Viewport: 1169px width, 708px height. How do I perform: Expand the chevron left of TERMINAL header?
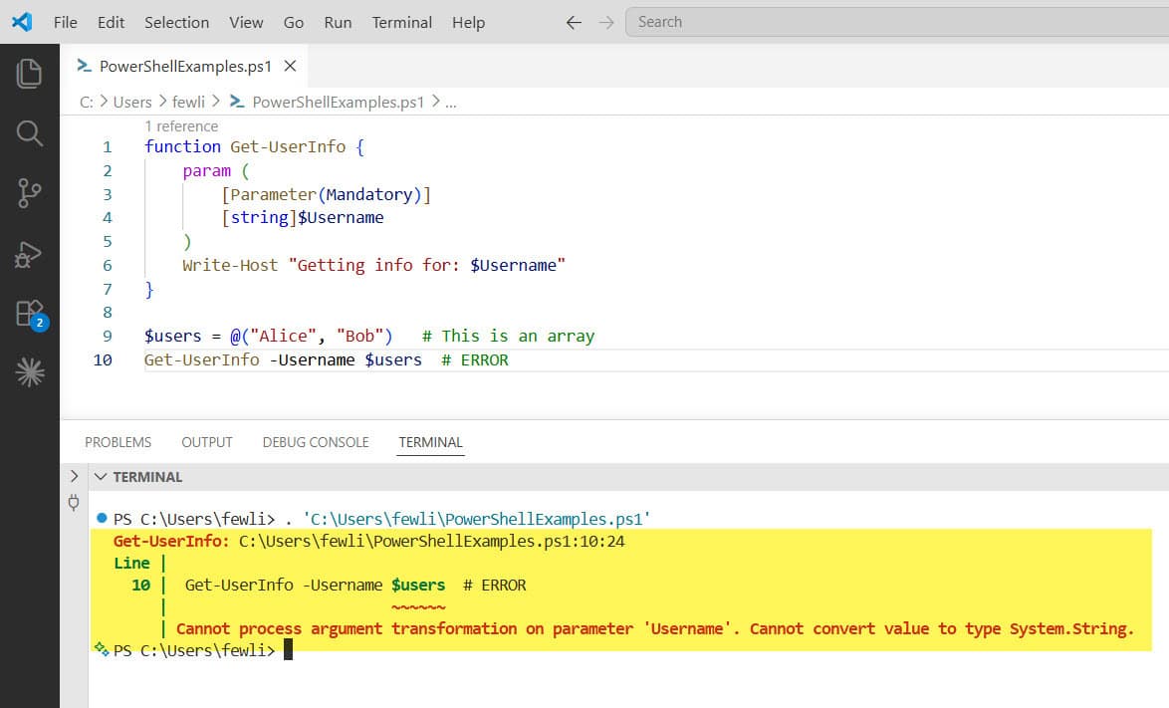[x=74, y=475]
